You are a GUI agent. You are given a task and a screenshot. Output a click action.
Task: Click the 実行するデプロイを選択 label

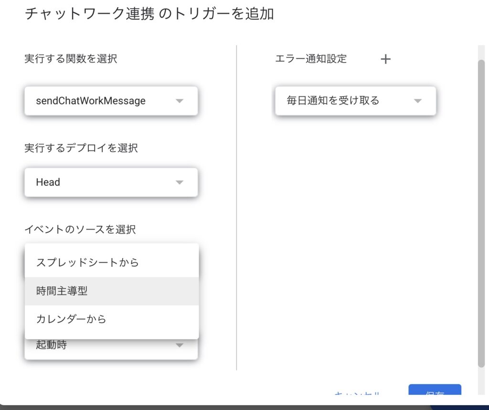coord(81,148)
